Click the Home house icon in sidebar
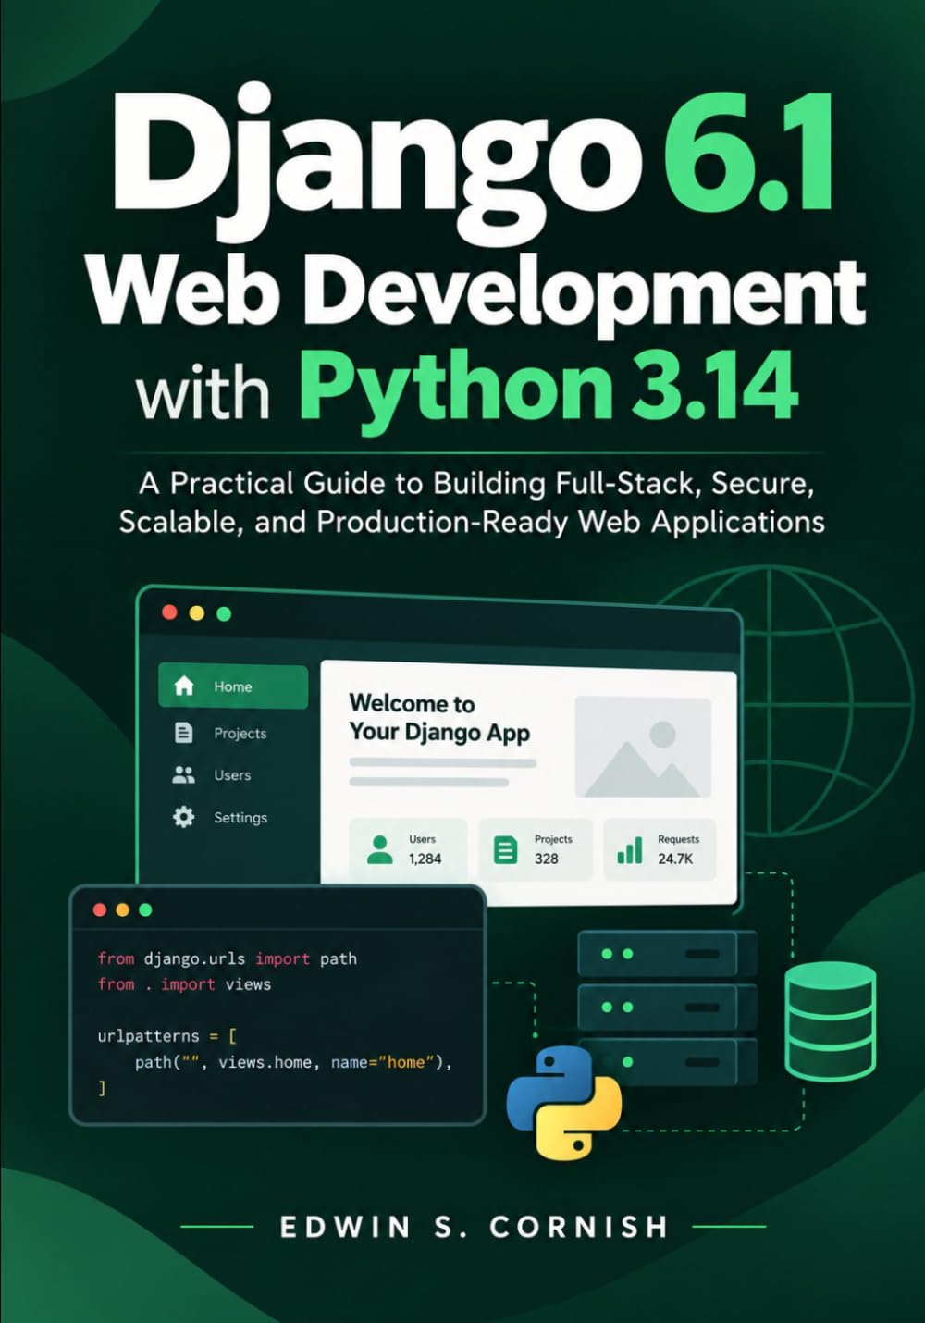 184,686
